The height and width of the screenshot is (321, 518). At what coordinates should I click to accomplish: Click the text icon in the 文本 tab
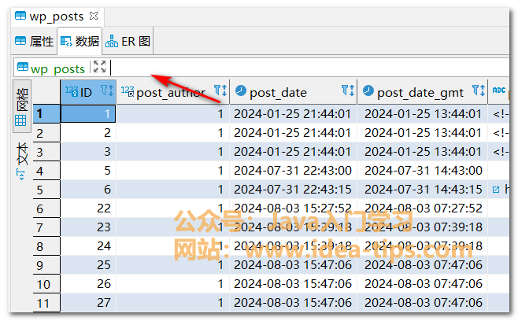tap(20, 174)
